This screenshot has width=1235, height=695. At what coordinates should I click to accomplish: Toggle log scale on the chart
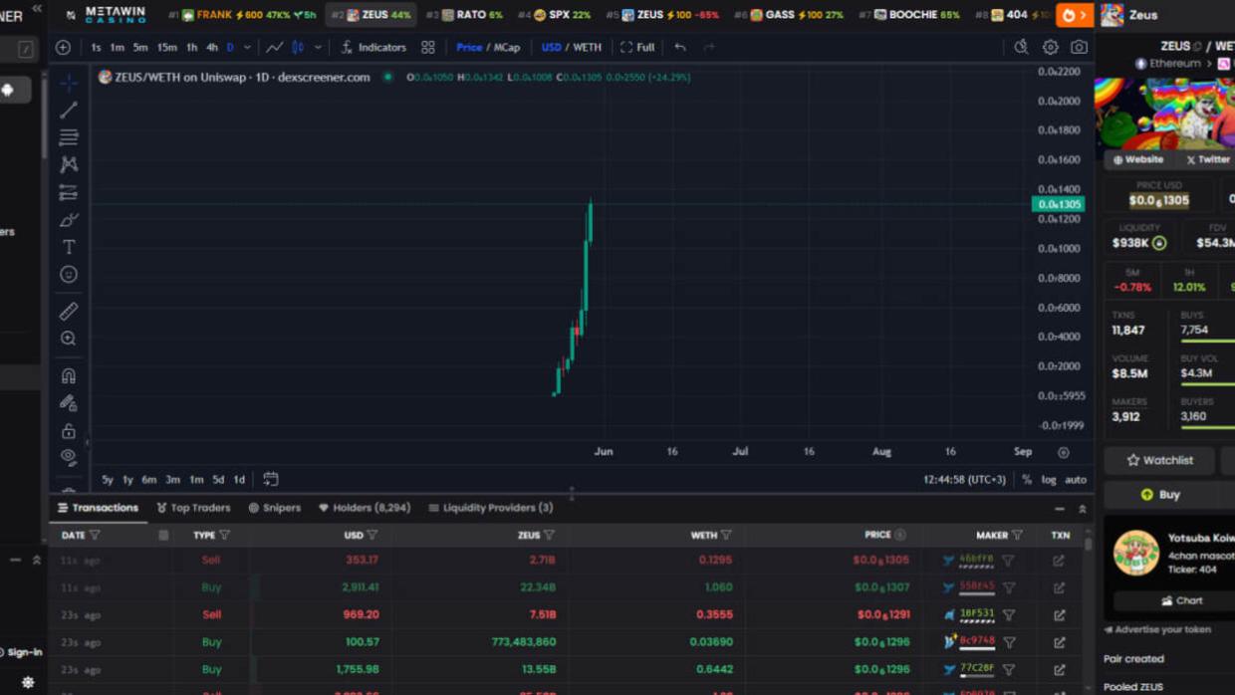coord(1049,480)
